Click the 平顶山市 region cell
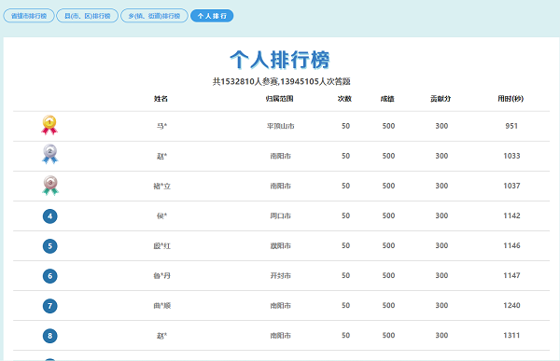 281,126
